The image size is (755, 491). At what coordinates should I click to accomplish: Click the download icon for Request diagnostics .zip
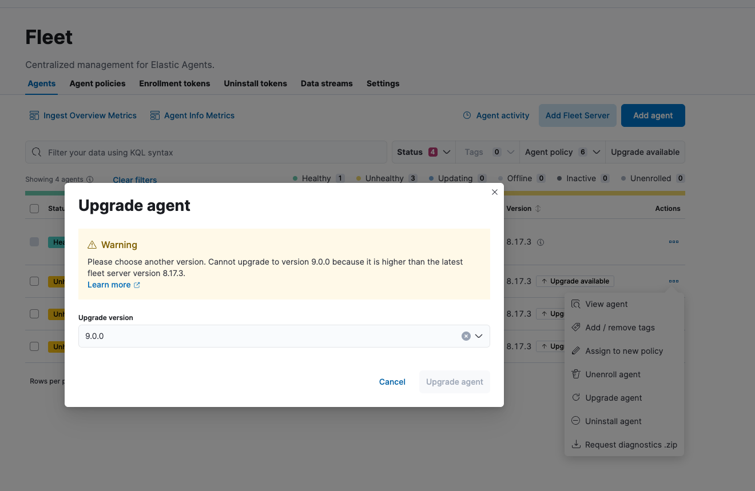click(x=575, y=444)
